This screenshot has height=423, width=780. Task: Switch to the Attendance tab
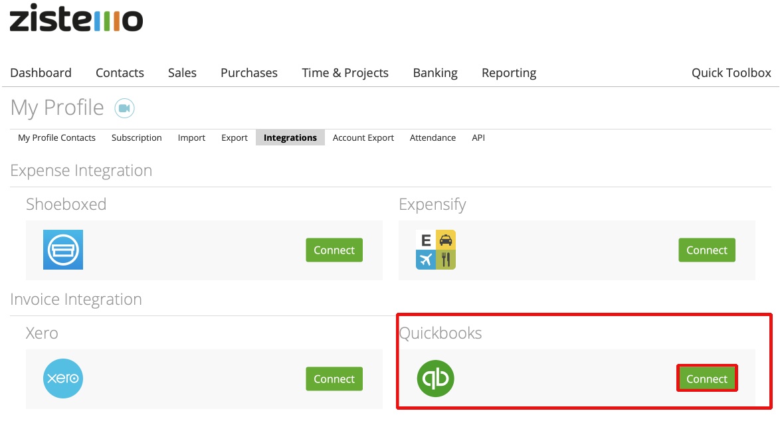coord(433,137)
